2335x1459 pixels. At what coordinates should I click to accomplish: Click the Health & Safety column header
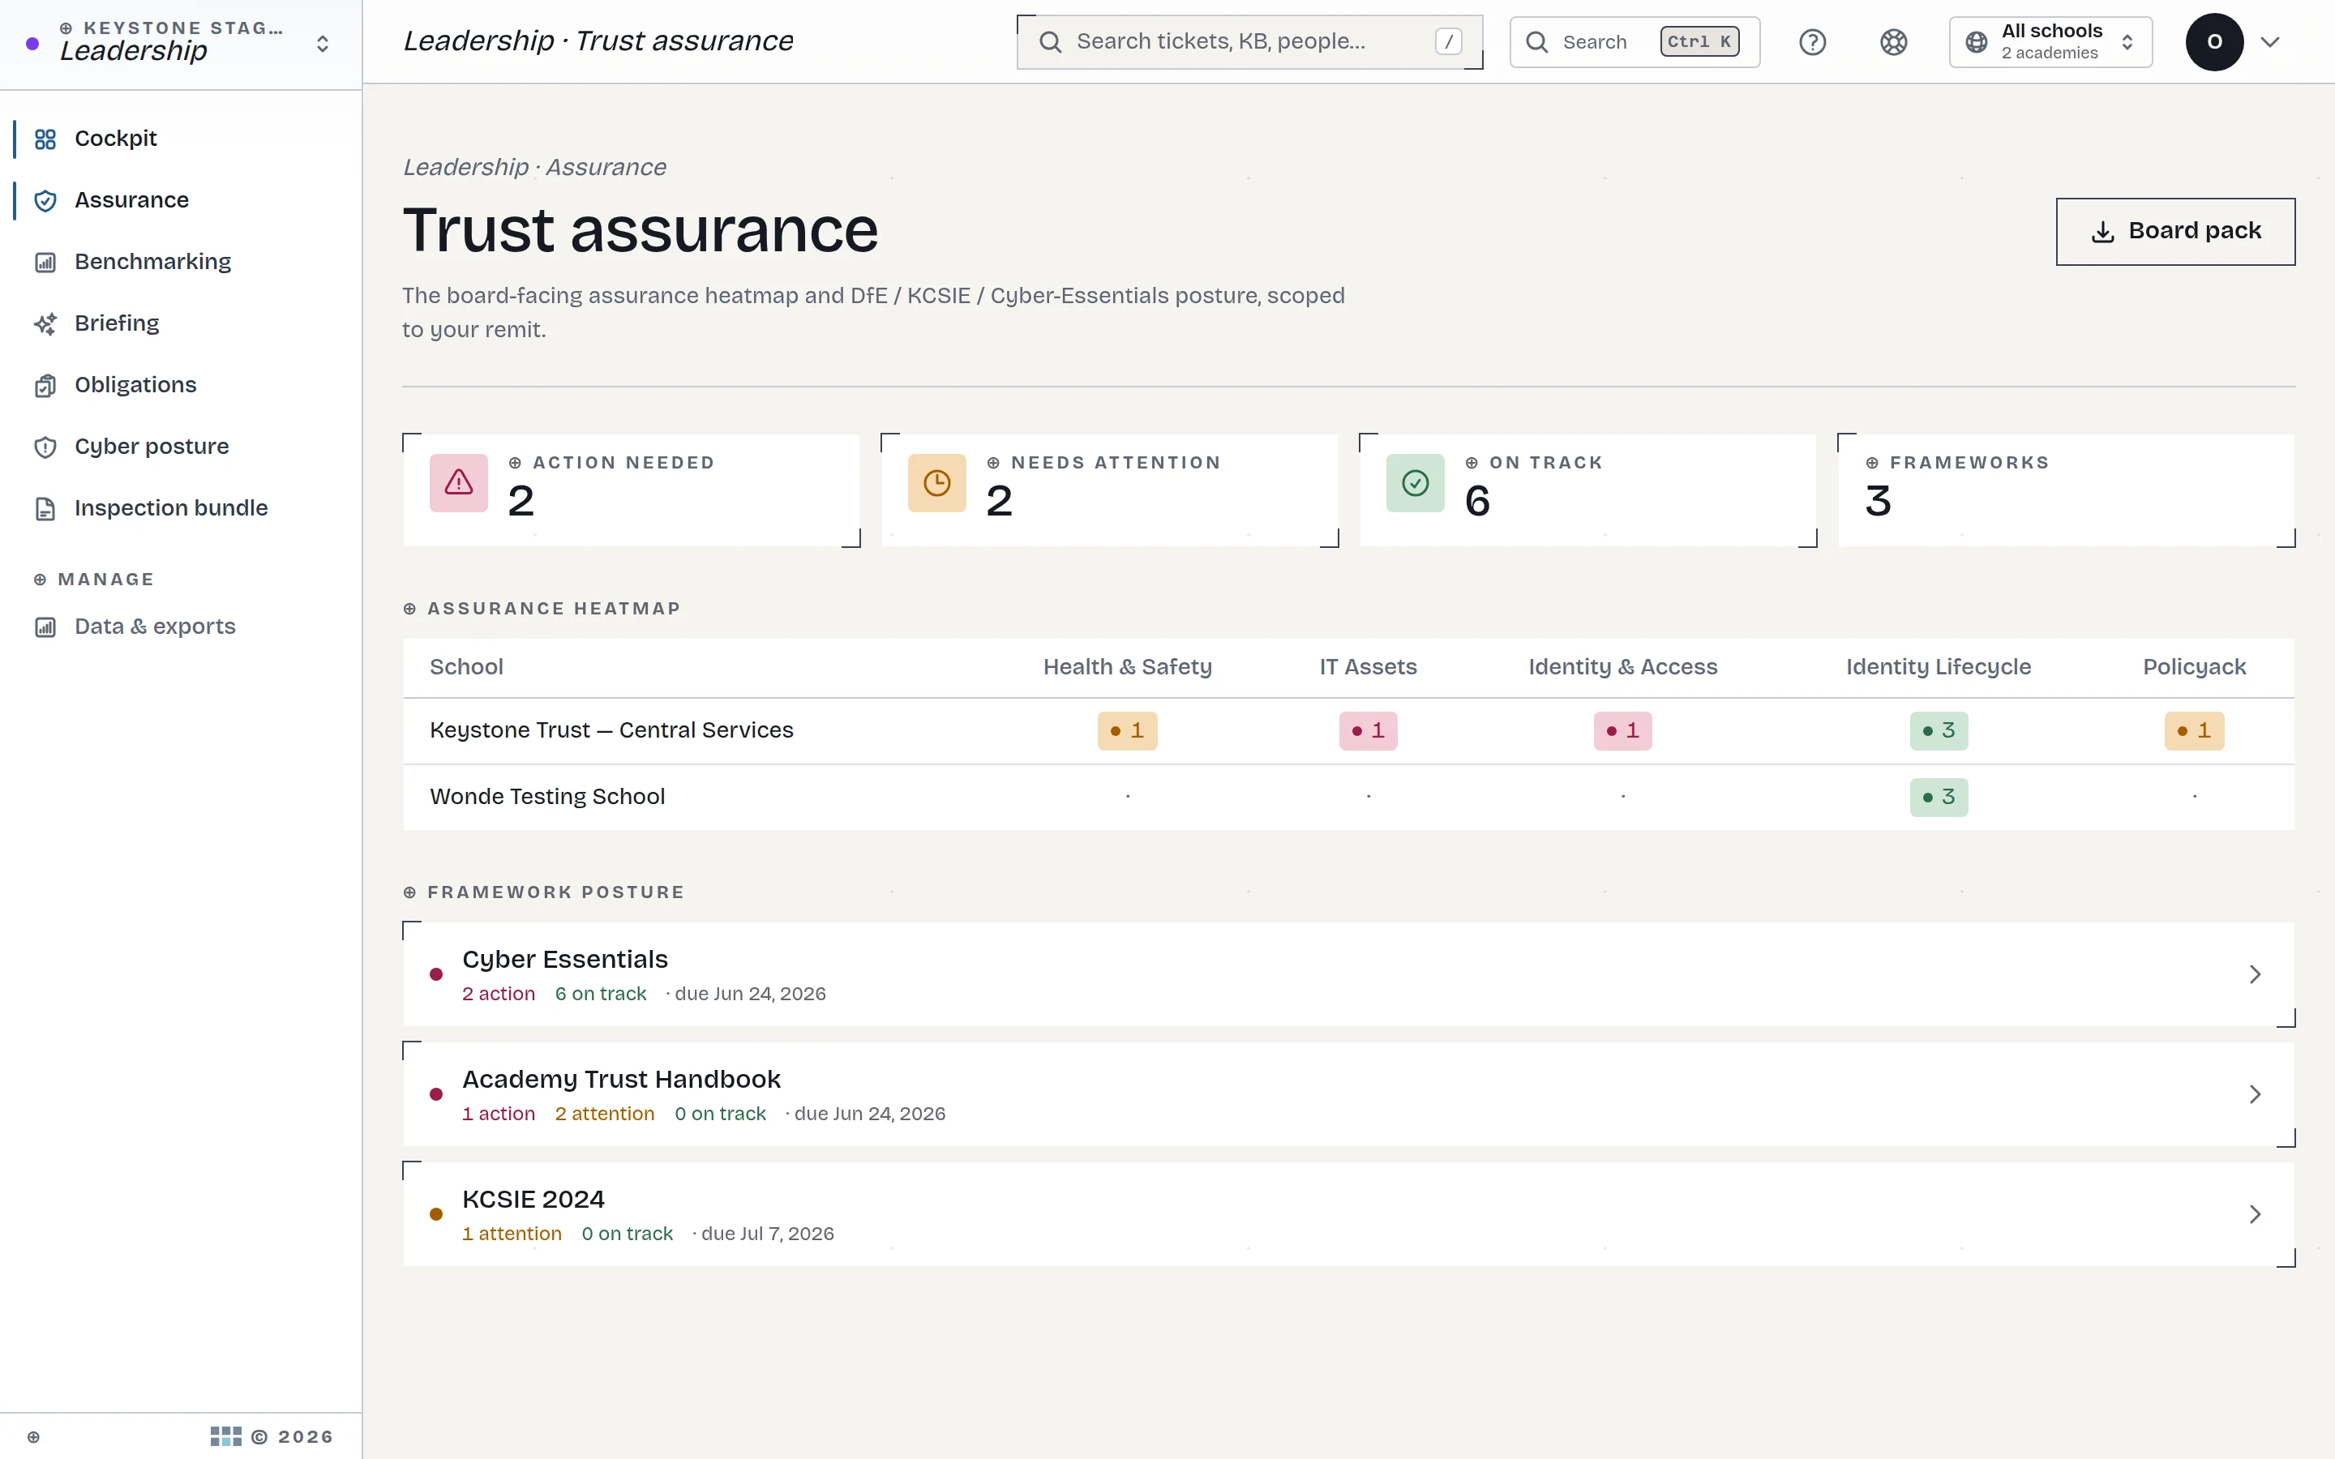1127,667
